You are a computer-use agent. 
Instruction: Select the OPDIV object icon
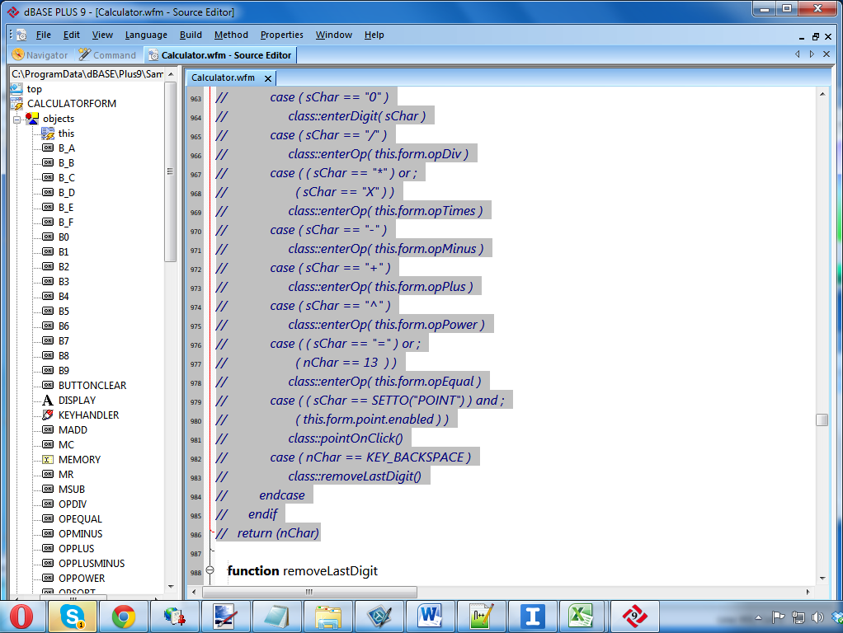pos(48,504)
